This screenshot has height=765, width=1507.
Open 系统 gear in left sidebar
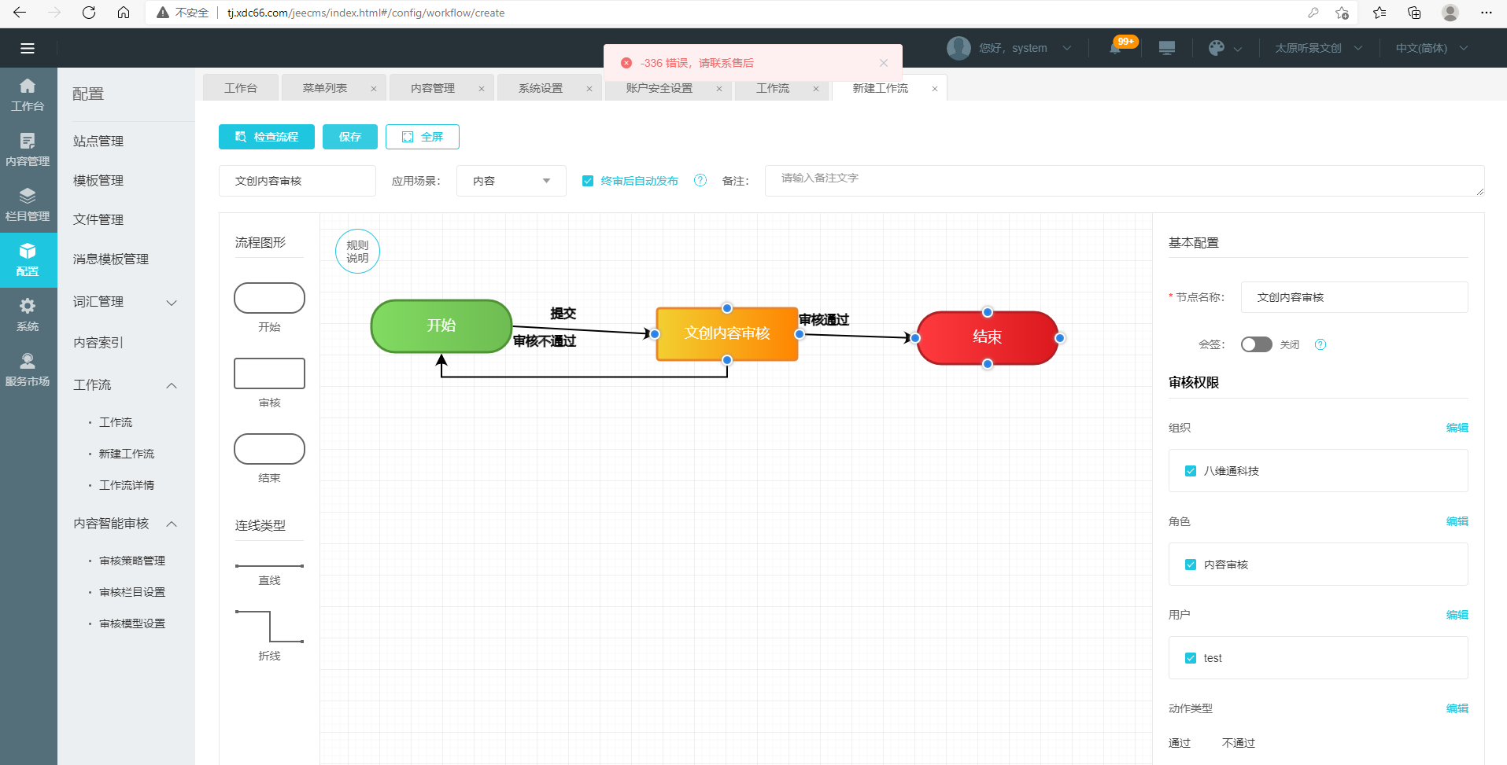(28, 315)
